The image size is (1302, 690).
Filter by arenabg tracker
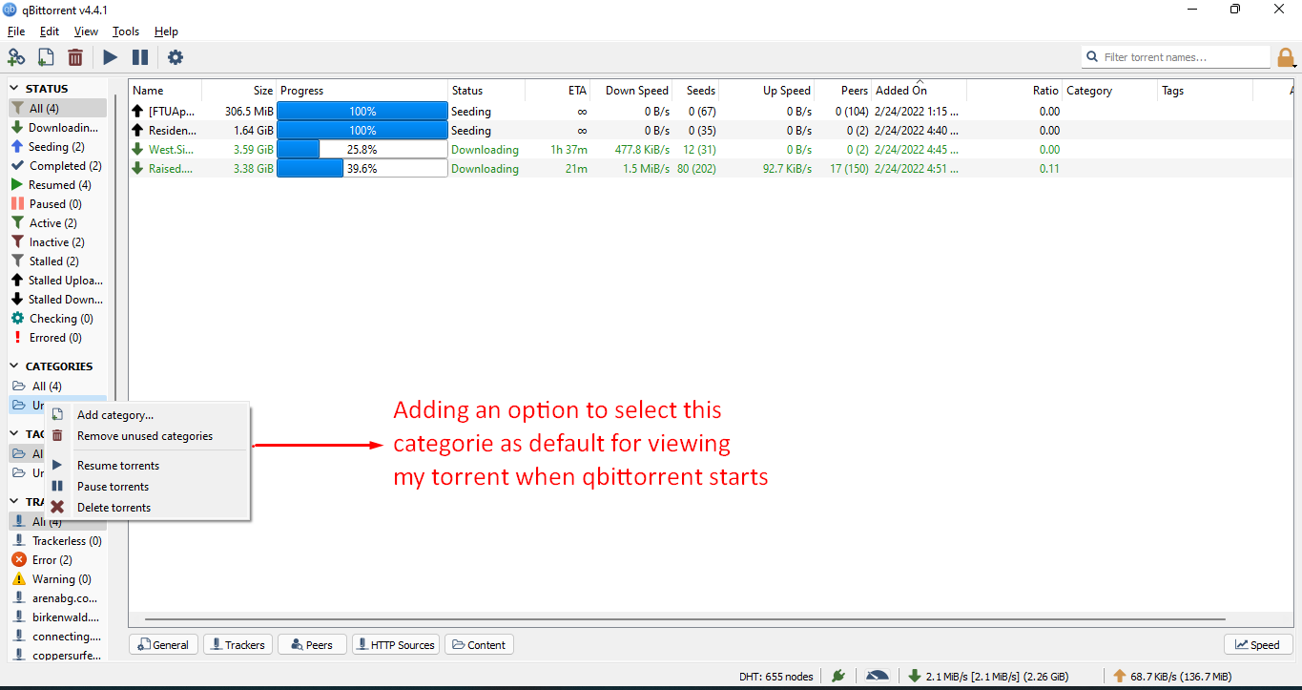tap(57, 598)
